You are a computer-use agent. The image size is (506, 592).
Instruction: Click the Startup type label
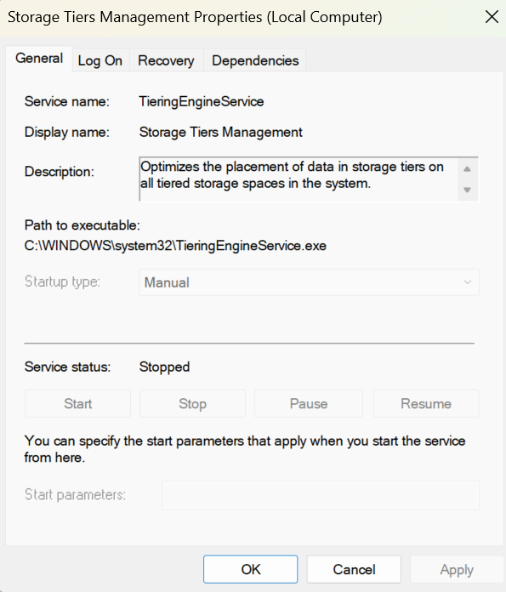point(62,282)
